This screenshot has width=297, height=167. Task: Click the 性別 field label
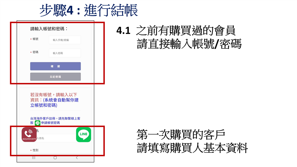coord(35,150)
